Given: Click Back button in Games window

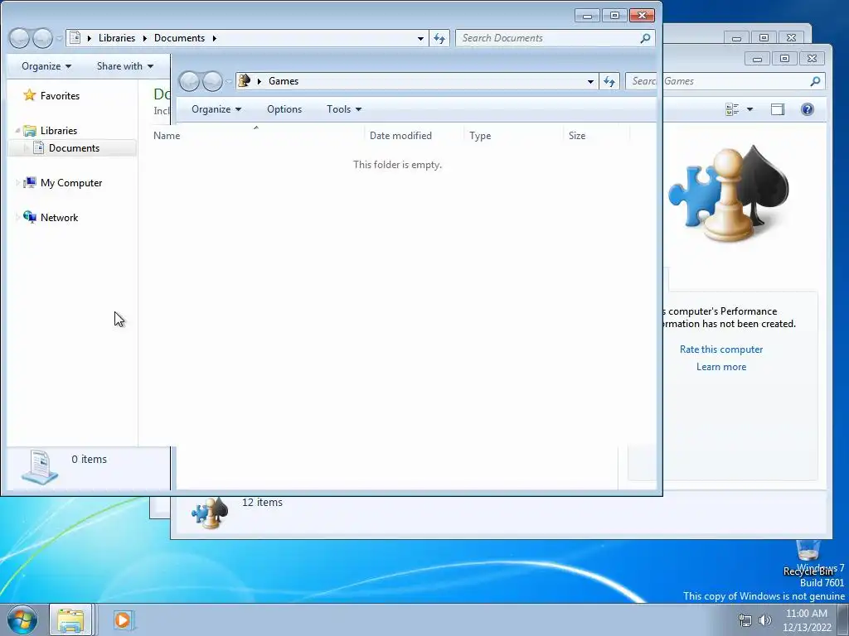Looking at the screenshot, I should coord(190,82).
